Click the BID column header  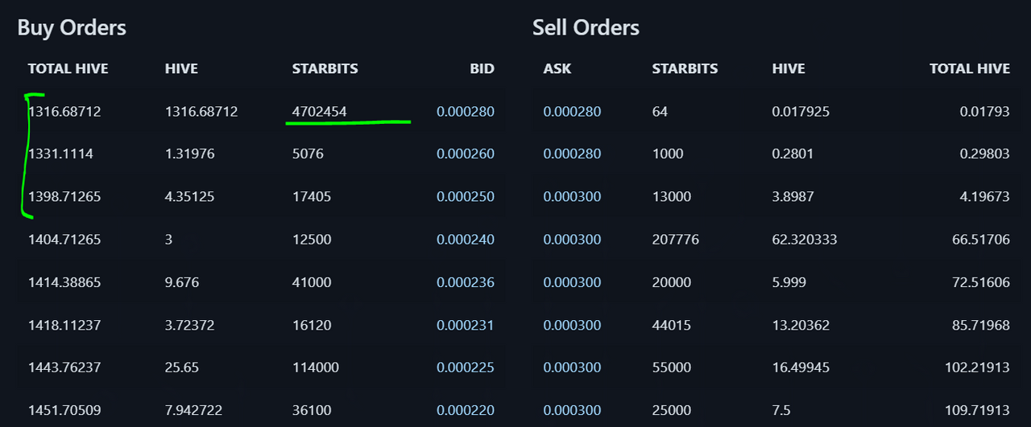(482, 69)
